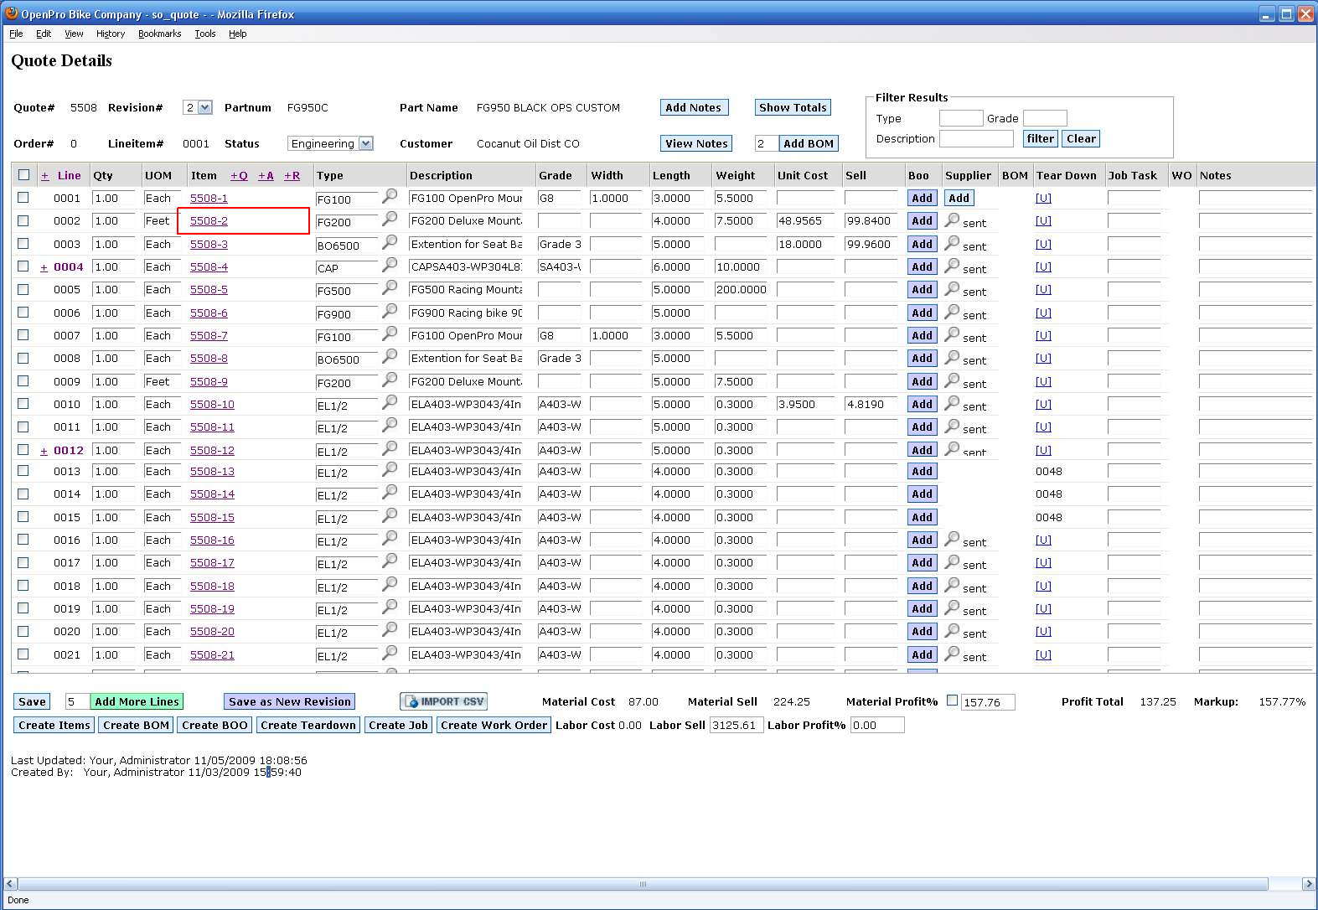Click type lookup magnifier on line 0004 CAP
Screen dimensions: 1318x910
tap(390, 265)
